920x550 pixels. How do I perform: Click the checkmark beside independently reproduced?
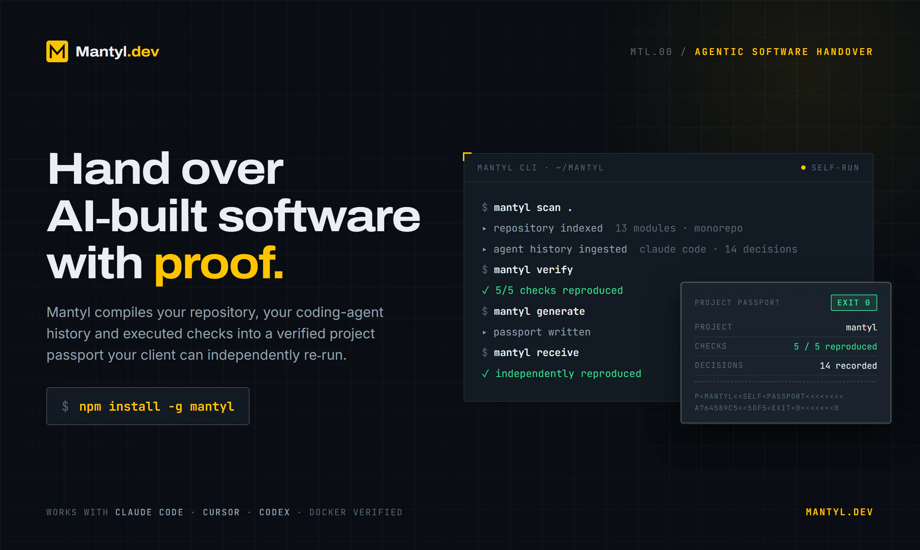point(485,373)
